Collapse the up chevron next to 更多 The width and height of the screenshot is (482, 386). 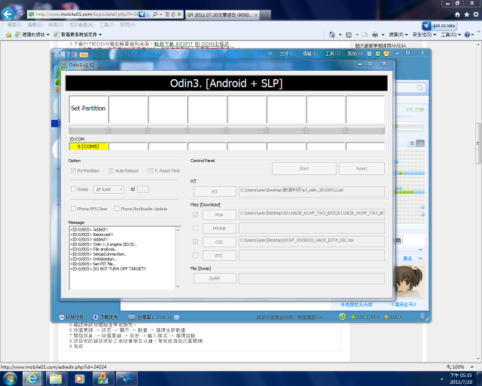click(420, 259)
